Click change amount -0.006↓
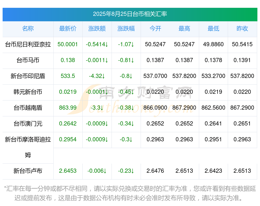This screenshot has width=260, height=206. click(97, 171)
